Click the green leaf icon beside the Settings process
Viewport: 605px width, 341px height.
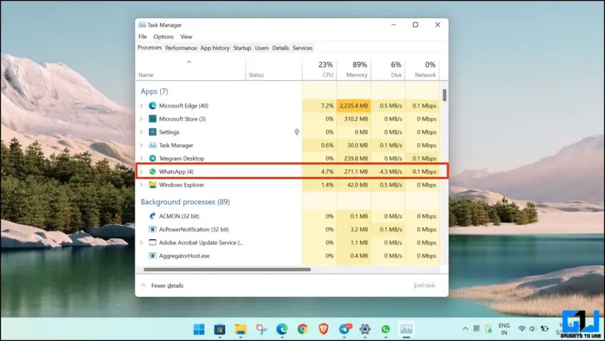pyautogui.click(x=297, y=132)
